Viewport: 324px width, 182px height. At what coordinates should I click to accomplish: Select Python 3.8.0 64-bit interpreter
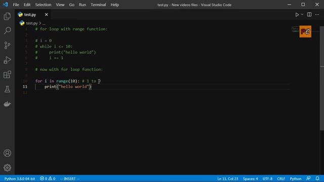click(x=20, y=178)
